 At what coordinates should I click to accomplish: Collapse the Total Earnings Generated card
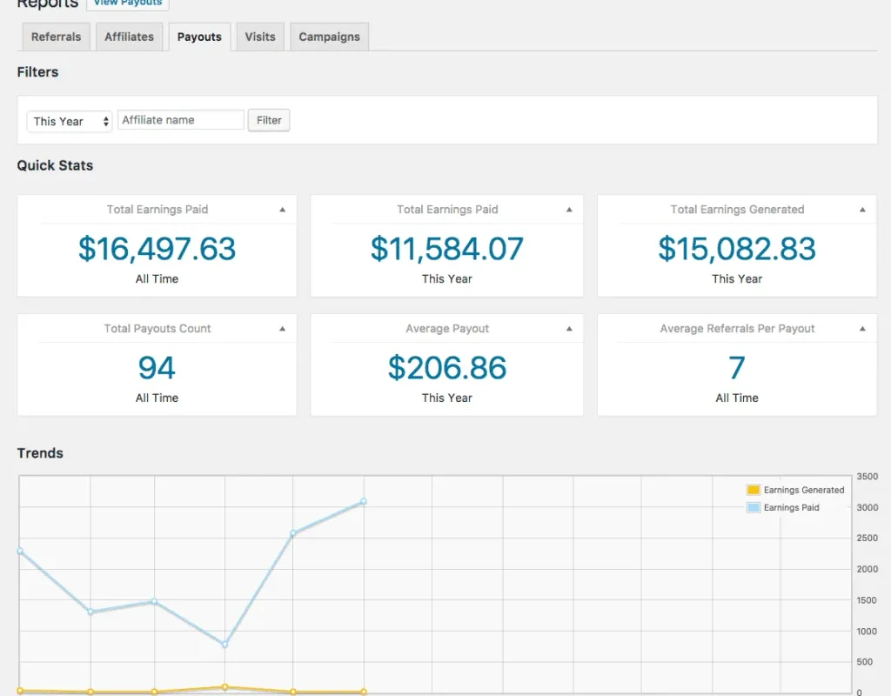click(861, 209)
